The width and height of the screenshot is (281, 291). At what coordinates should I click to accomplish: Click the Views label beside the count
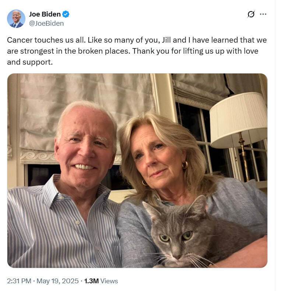pyautogui.click(x=109, y=281)
